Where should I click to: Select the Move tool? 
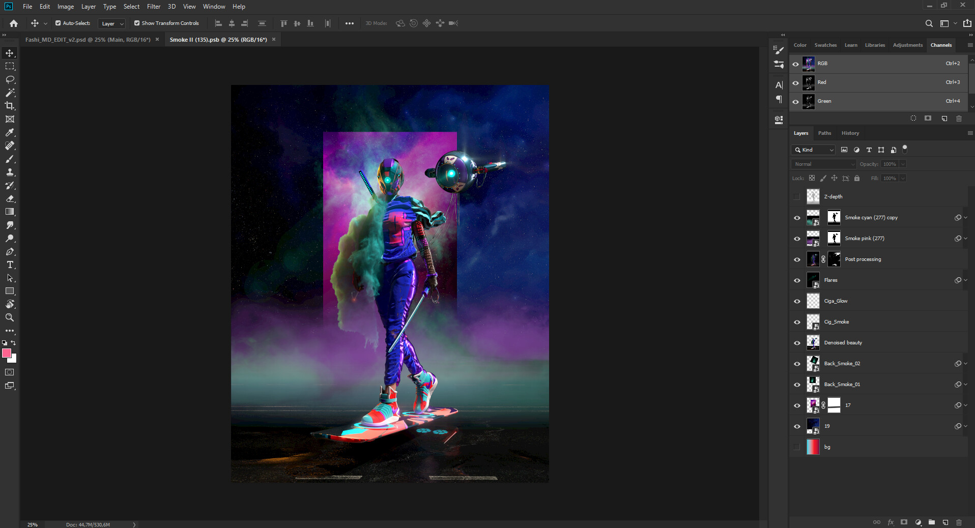10,53
